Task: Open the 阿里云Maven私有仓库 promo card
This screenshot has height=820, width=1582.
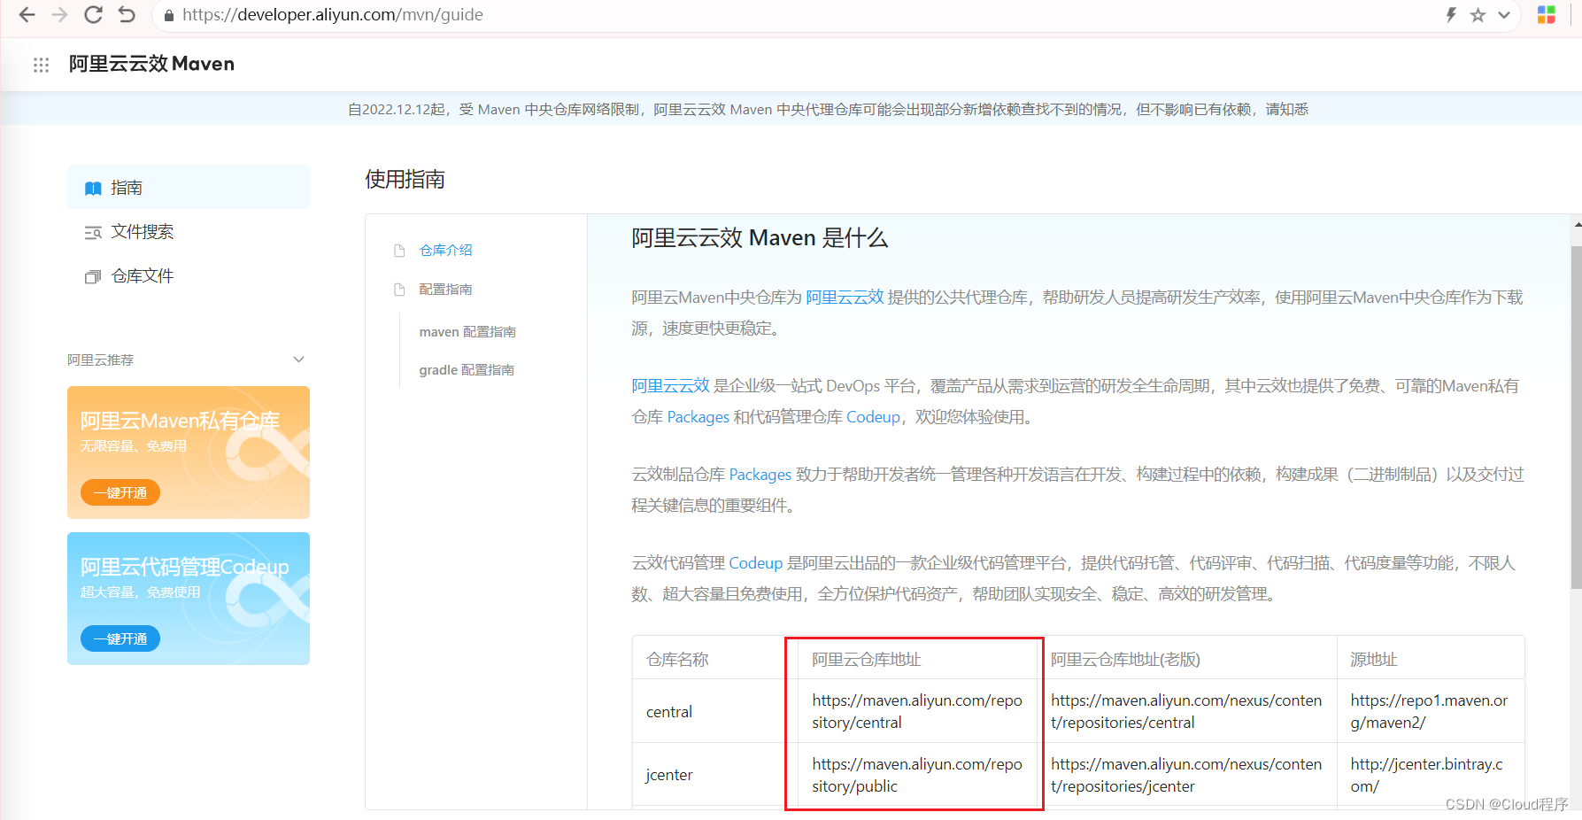Action: pyautogui.click(x=189, y=453)
